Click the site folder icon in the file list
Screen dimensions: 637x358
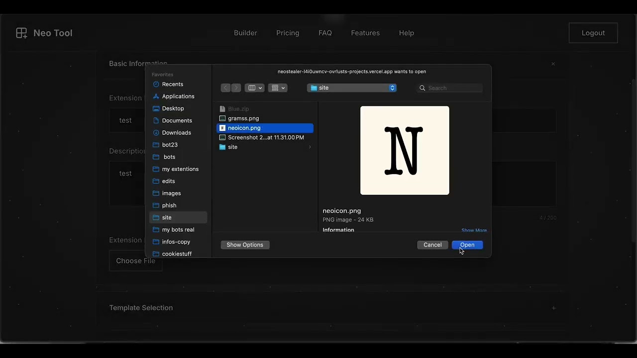pos(222,147)
